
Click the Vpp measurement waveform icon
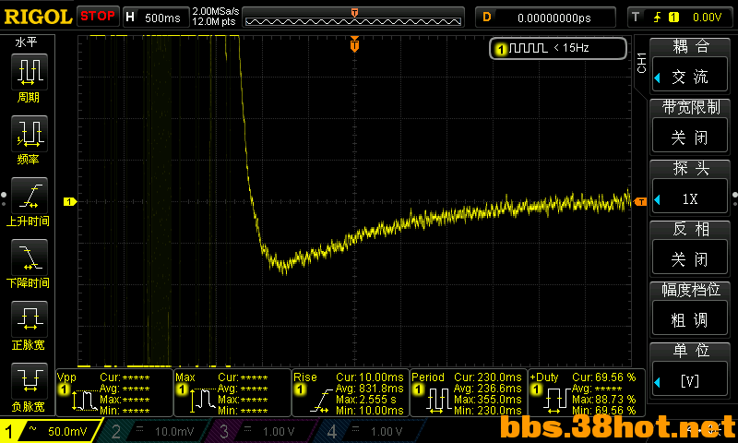[x=84, y=401]
